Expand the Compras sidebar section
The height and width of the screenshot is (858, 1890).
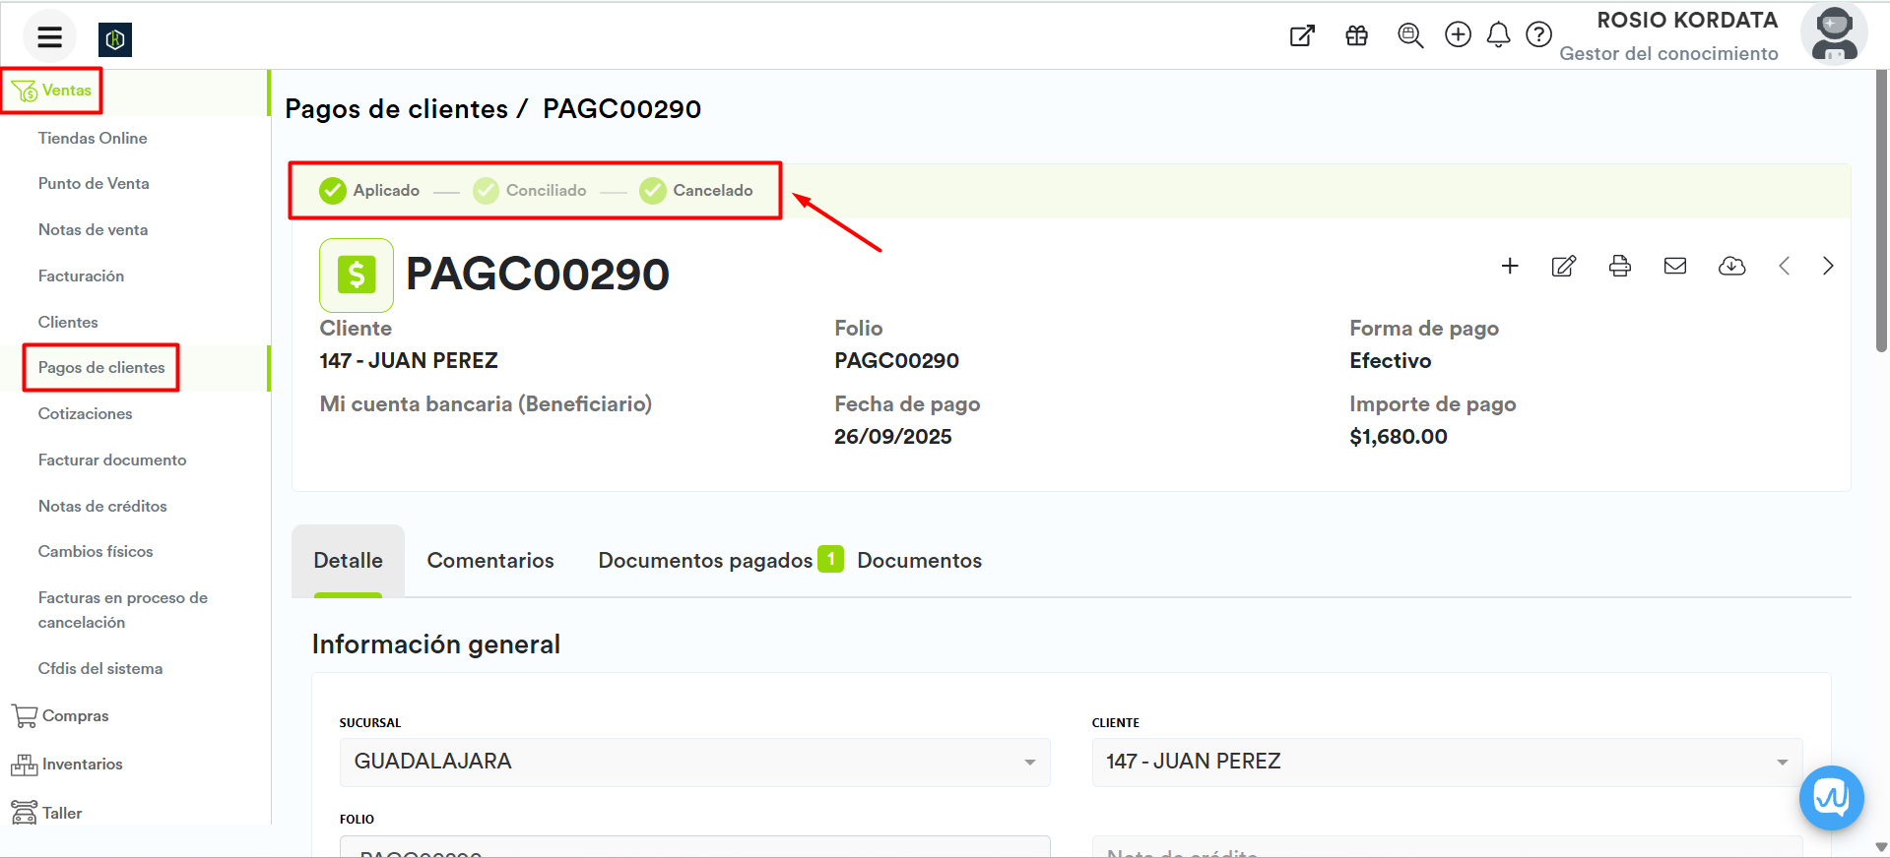coord(75,716)
